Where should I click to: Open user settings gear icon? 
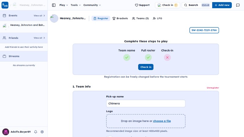(x=42, y=132)
